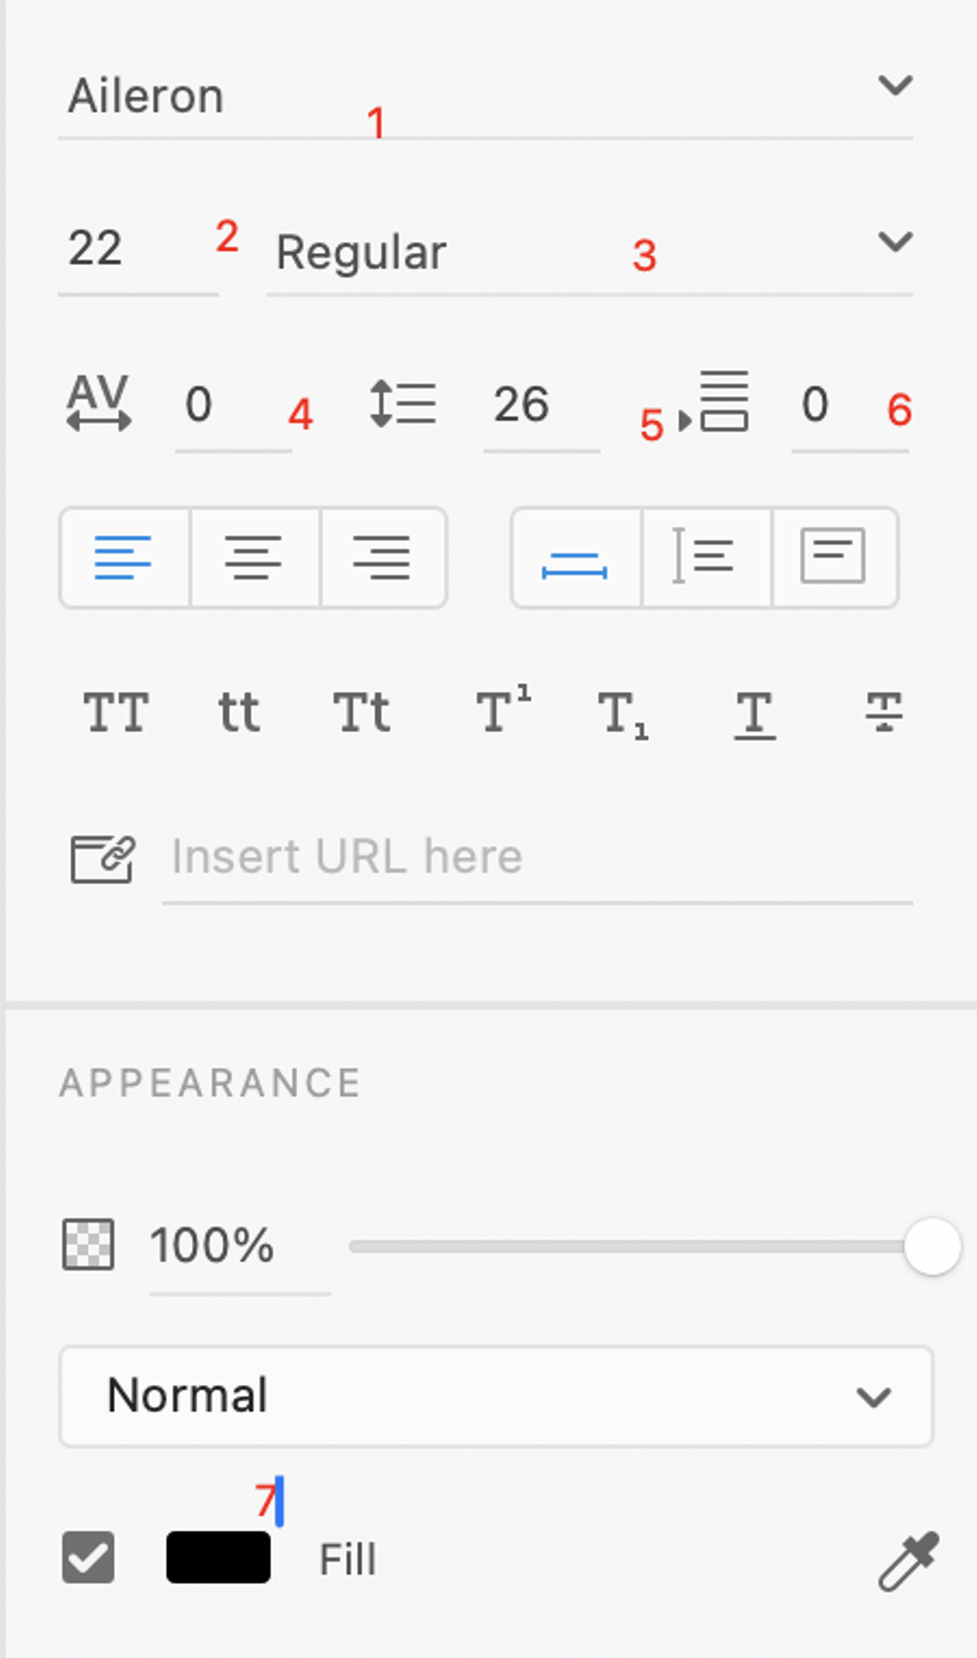
Task: Select the eyedropper color picker tool
Action: (x=908, y=1560)
